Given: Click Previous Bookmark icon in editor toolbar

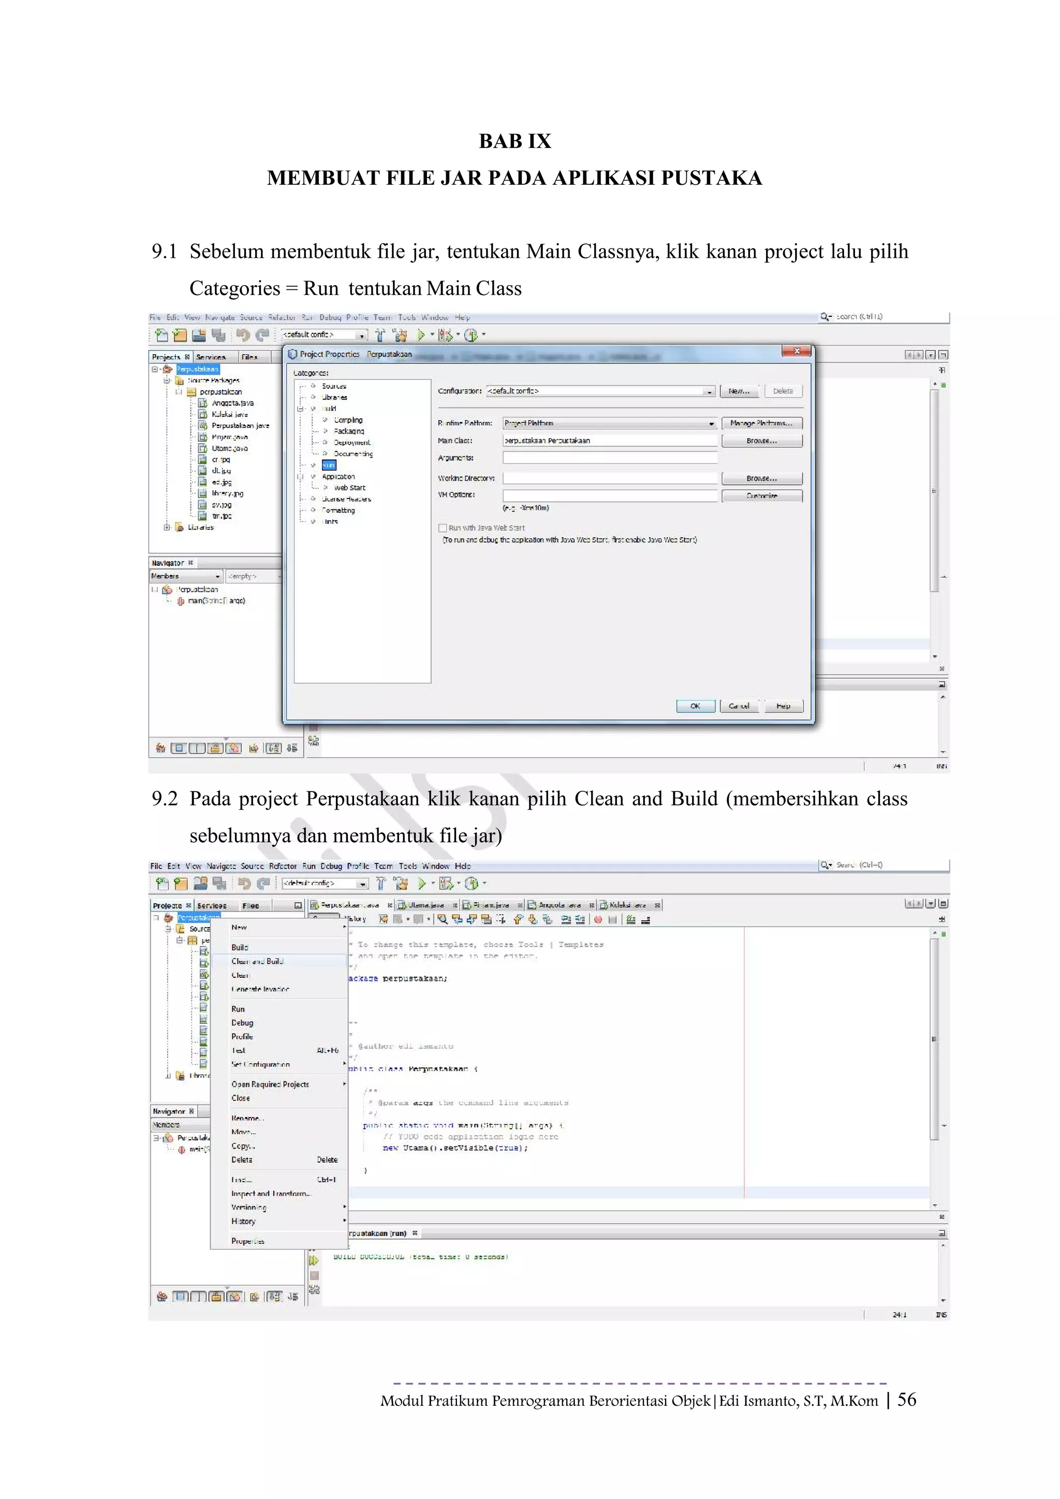Looking at the screenshot, I should 518,919.
